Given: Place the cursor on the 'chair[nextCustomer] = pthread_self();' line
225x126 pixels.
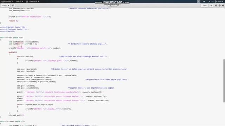Looking at the screenshot, I should [x=37, y=82].
